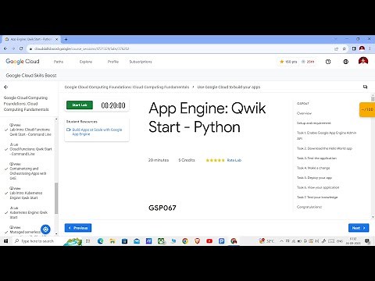375x281 pixels.
Task: Open the notifications icon in system tray
Action: (367, 241)
